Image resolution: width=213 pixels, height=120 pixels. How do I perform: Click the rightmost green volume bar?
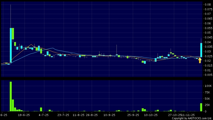[x=201, y=107]
